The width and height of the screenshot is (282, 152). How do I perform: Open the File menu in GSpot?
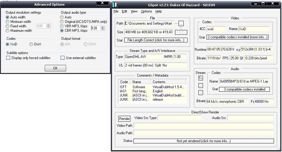click(x=116, y=11)
